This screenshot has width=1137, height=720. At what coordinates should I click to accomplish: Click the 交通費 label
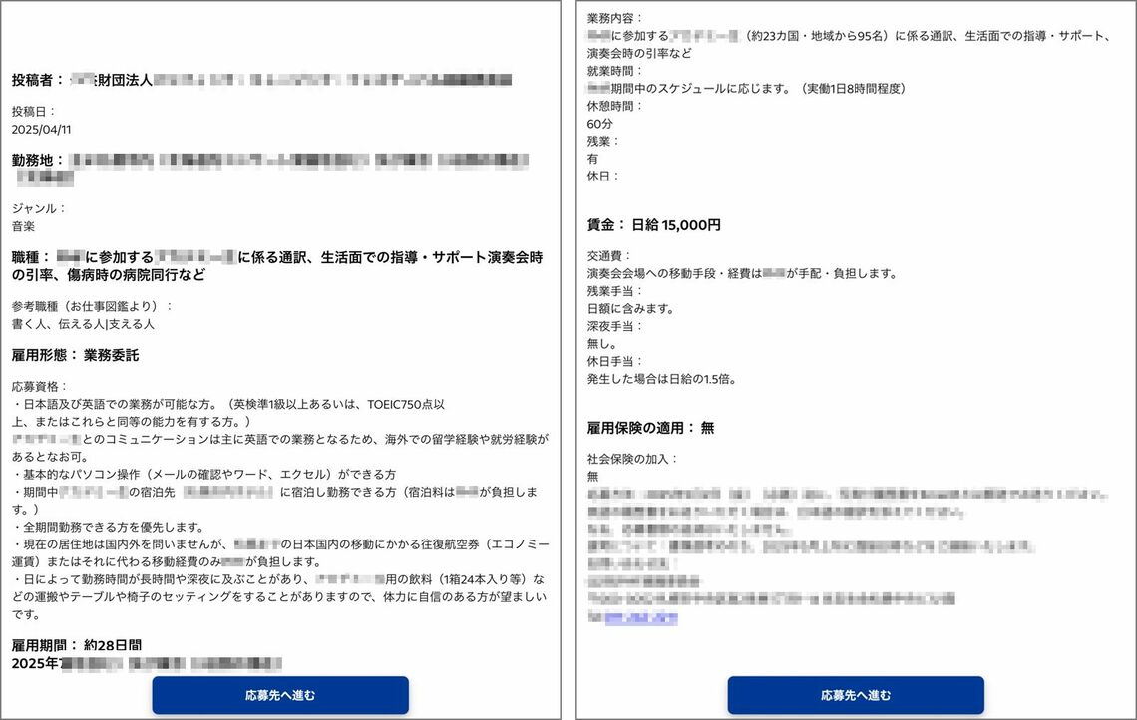[x=608, y=255]
